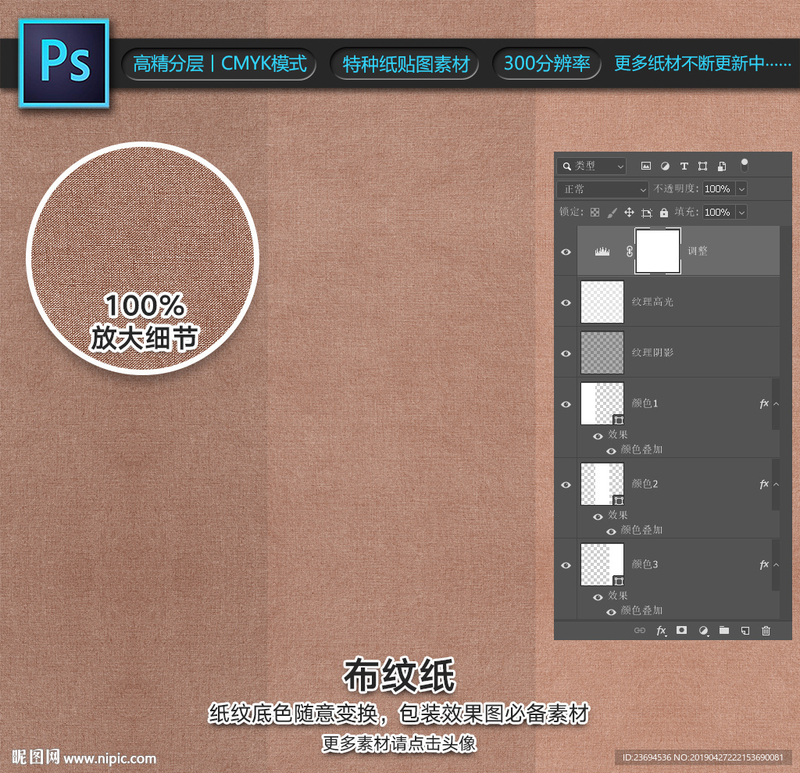This screenshot has width=800, height=773.
Task: Create a new layer
Action: coord(745,631)
